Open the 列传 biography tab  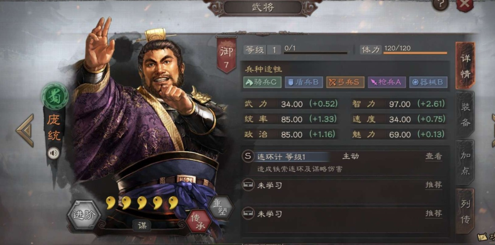465,211
